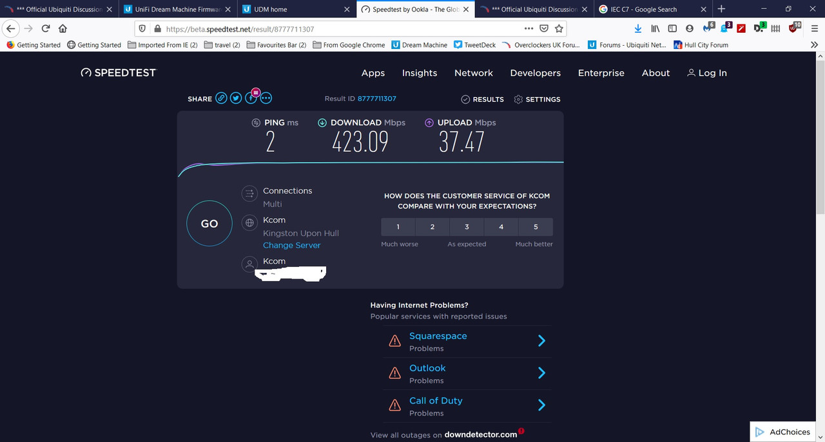Image resolution: width=825 pixels, height=442 pixels.
Task: Toggle the Firefox sidebar
Action: (672, 28)
